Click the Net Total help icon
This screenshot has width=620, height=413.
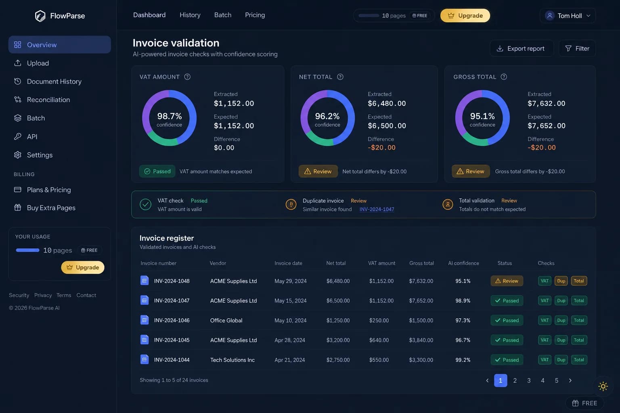tap(340, 77)
